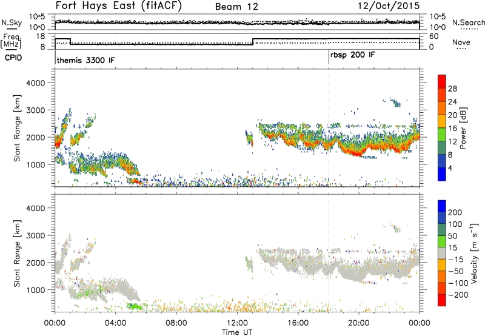Click the red top segment of the power colorbar
485x336 pixels.
pos(442,82)
